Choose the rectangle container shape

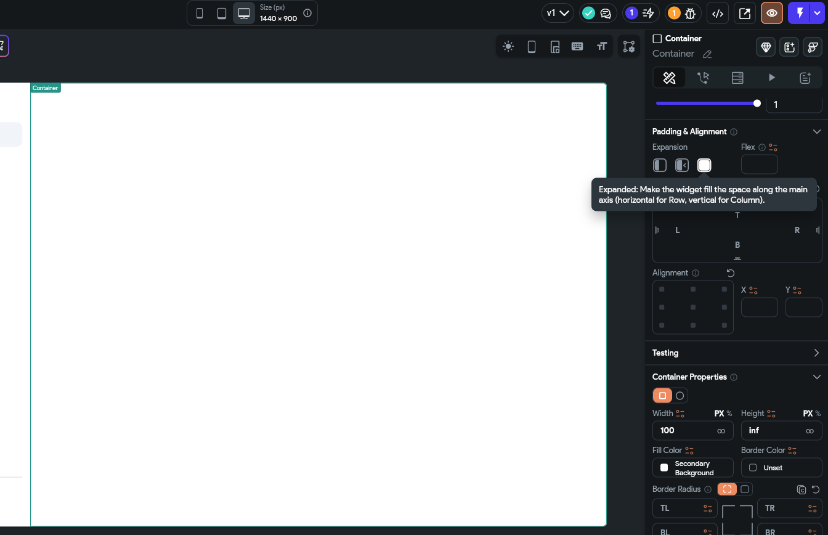(x=663, y=396)
